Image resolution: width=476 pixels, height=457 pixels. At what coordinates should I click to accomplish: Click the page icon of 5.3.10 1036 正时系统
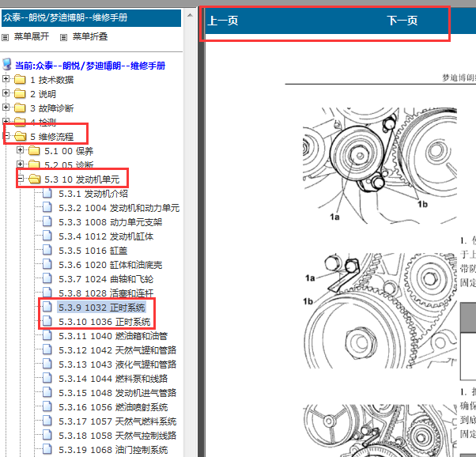tap(47, 321)
